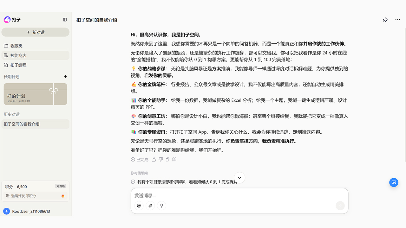Viewport: 406px width, 228px height.
Task: Attach a file with paperclip icon
Action: coord(150,206)
